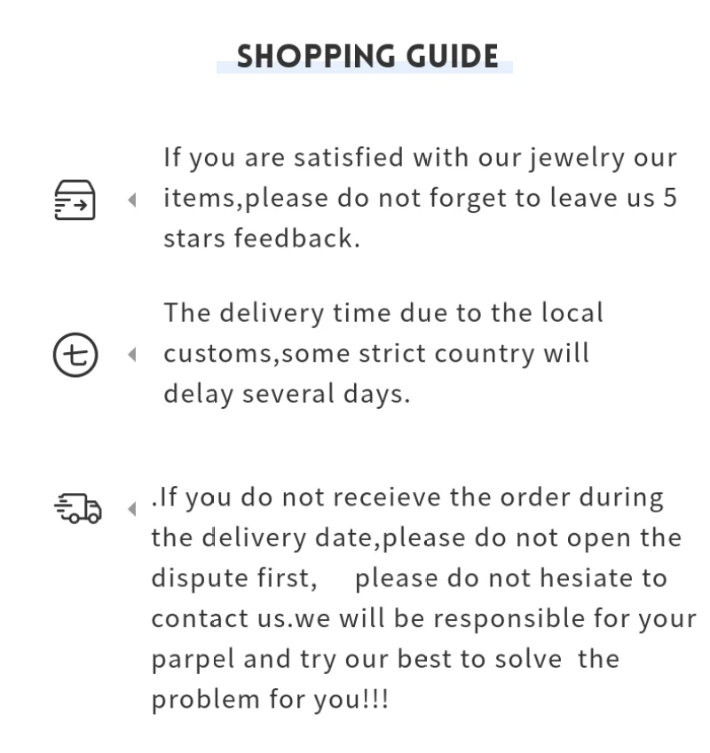Click 'The delivery time due to the local' line
This screenshot has width=710, height=753.
coord(383,313)
